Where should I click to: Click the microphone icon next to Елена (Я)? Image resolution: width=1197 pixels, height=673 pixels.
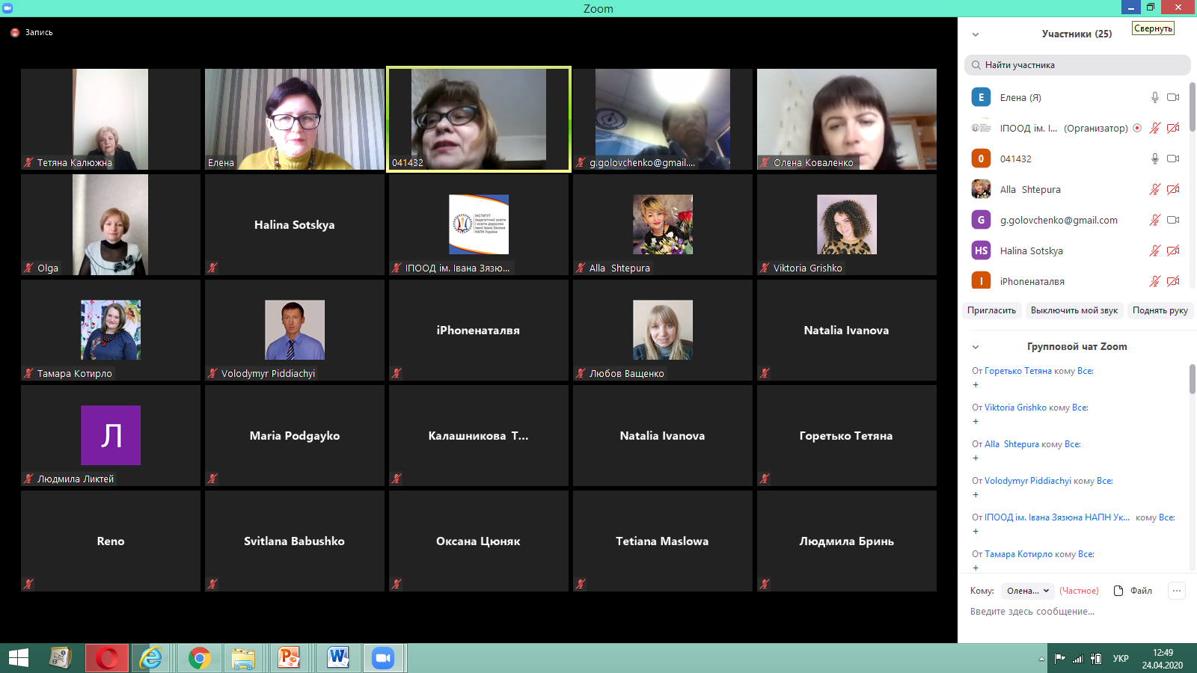click(1154, 97)
